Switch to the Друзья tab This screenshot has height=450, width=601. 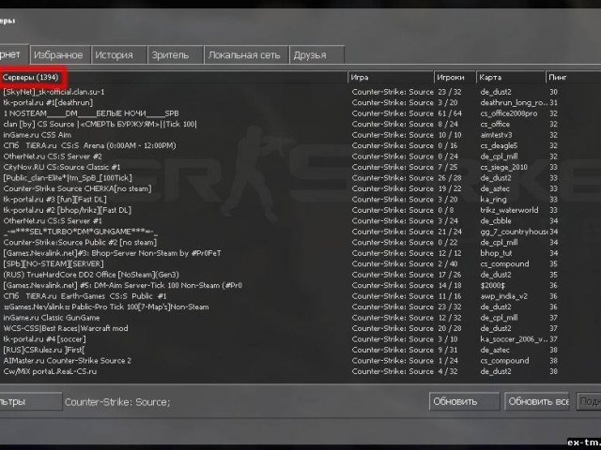pyautogui.click(x=317, y=54)
